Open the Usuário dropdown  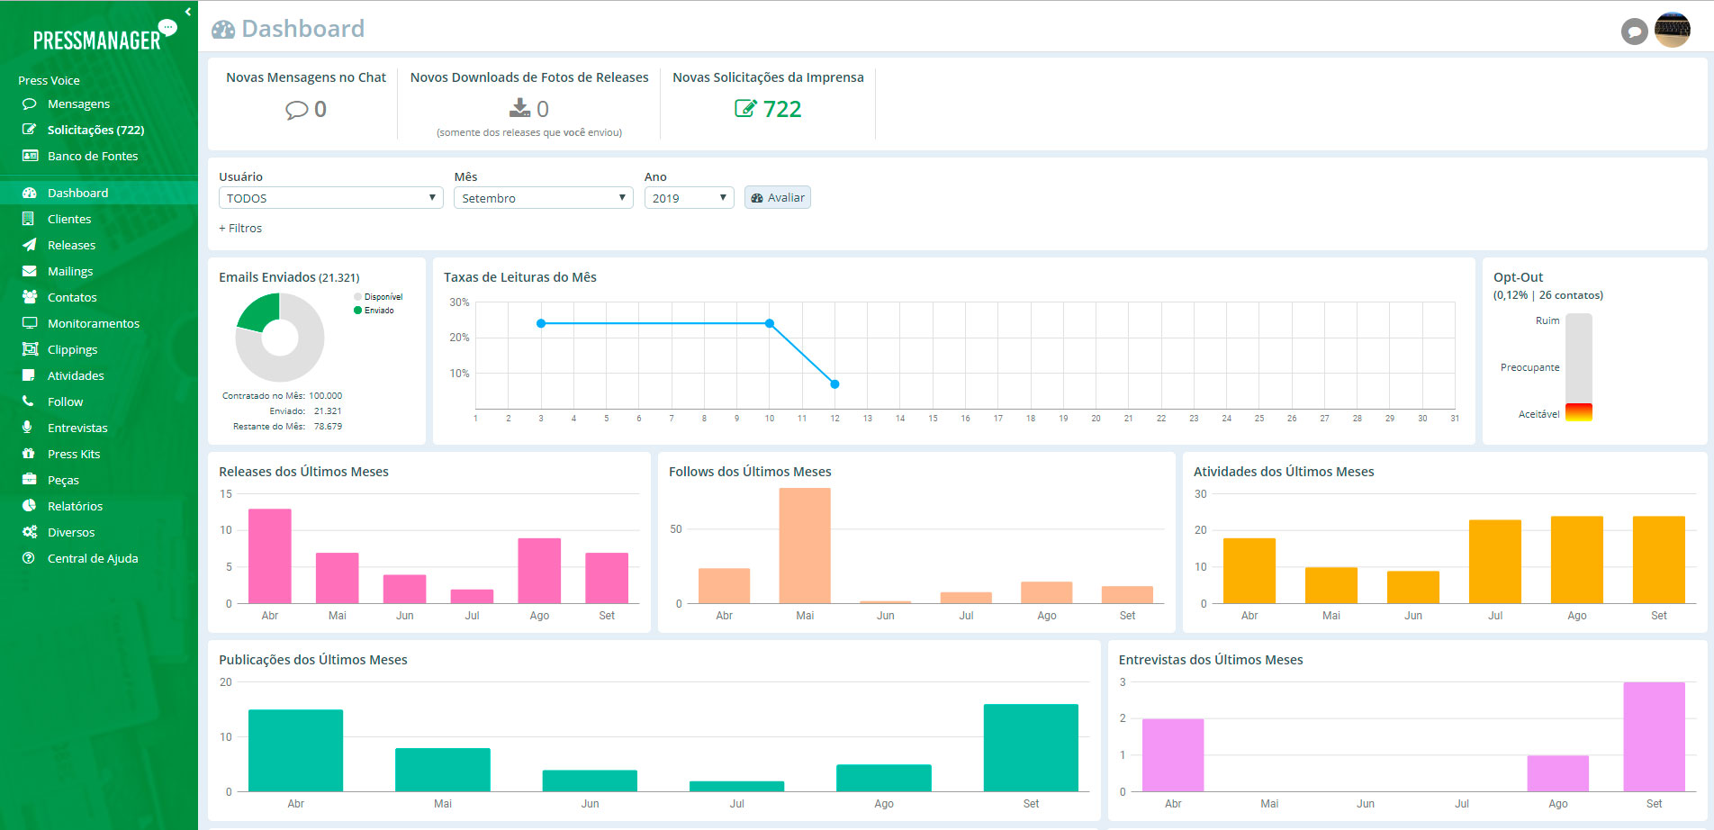click(330, 198)
